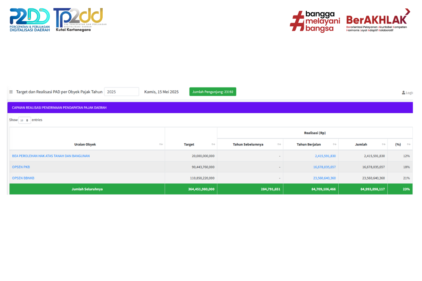Screen dimensions: 422x281
Task: Click the 16,678,035,657 Tahun Berjalan value
Action: [x=324, y=167]
